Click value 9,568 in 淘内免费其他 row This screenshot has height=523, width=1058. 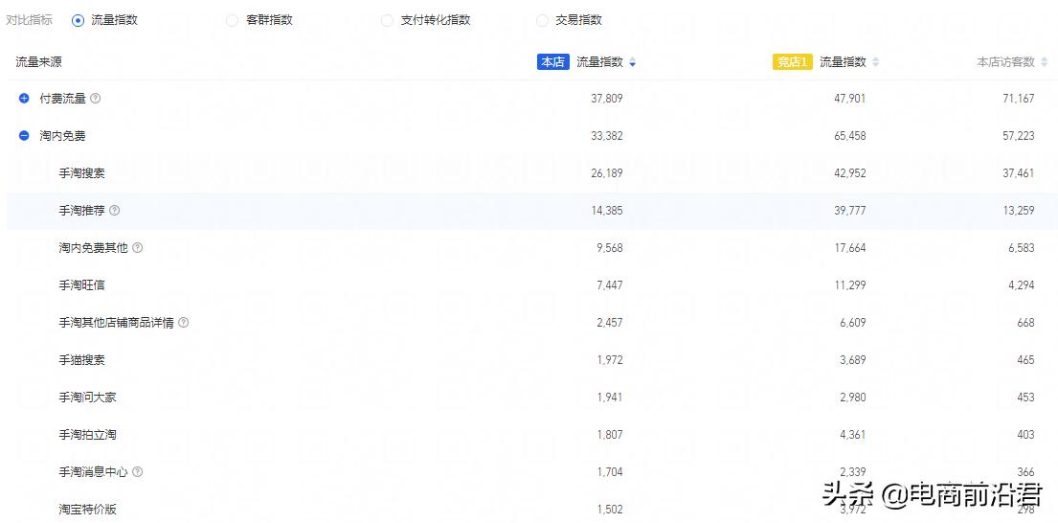pyautogui.click(x=610, y=248)
